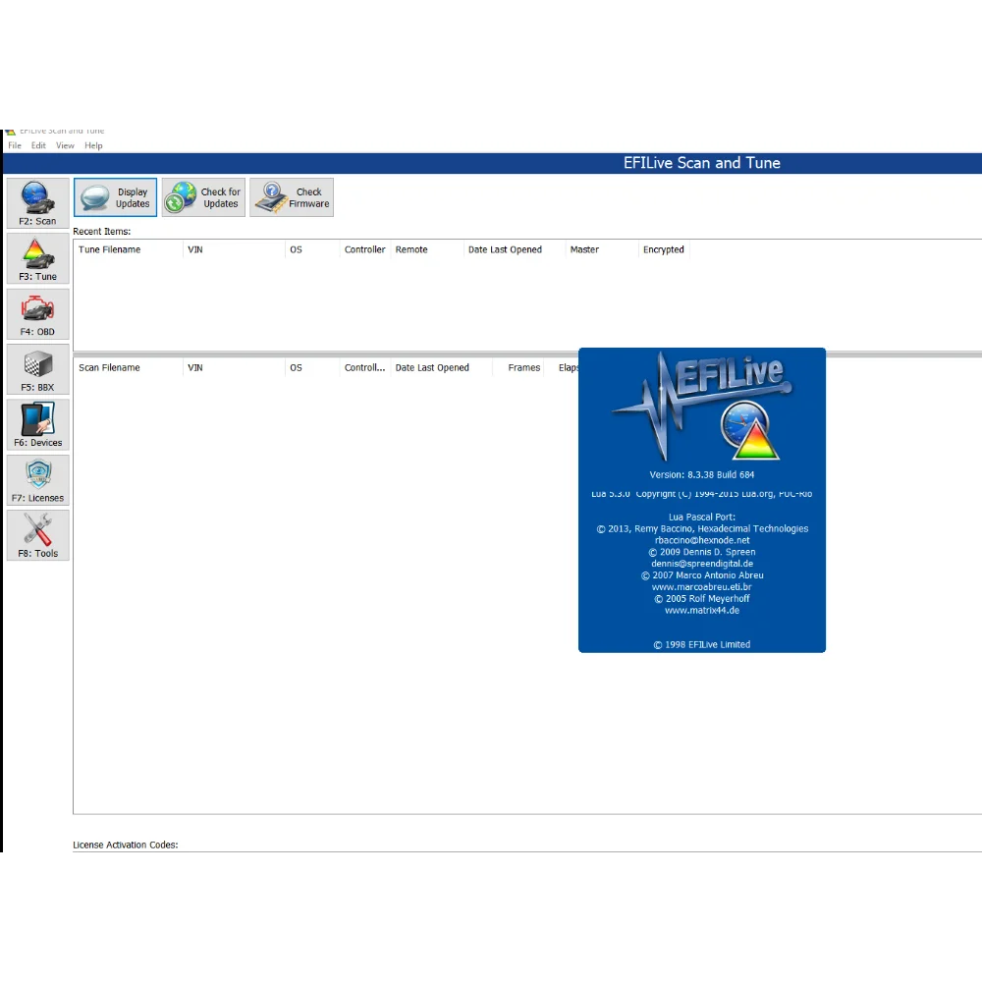Dismiss the EFILive About splash dialog

(701, 499)
